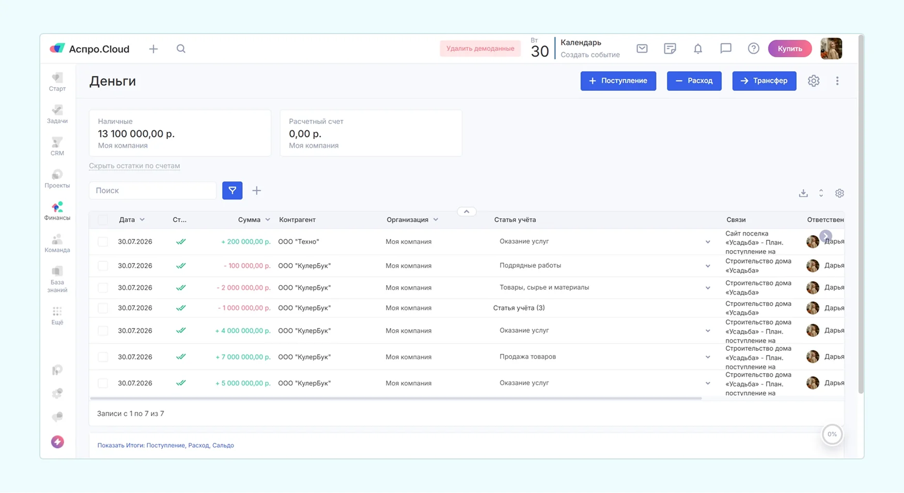Open CRM section in the sidebar
The width and height of the screenshot is (904, 493).
point(57,146)
